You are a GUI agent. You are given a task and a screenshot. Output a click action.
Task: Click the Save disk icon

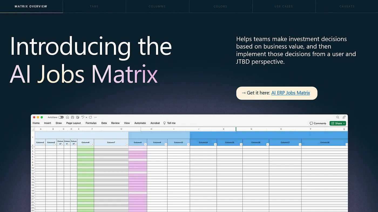pos(73,117)
